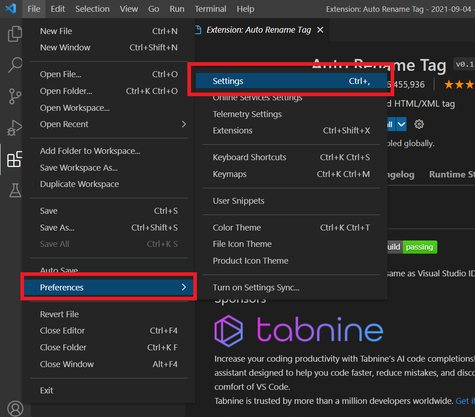Open Telemetry Settings
This screenshot has height=417, width=475.
tap(291, 114)
